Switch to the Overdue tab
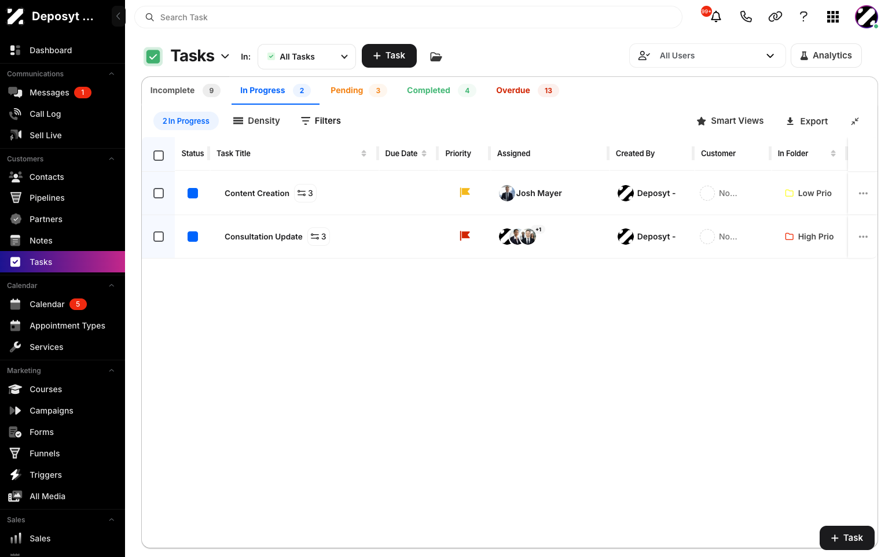The height and width of the screenshot is (557, 892). click(527, 90)
